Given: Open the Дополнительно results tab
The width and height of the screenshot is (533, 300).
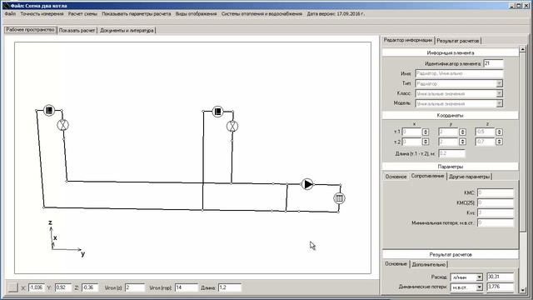Looking at the screenshot, I should 429,264.
